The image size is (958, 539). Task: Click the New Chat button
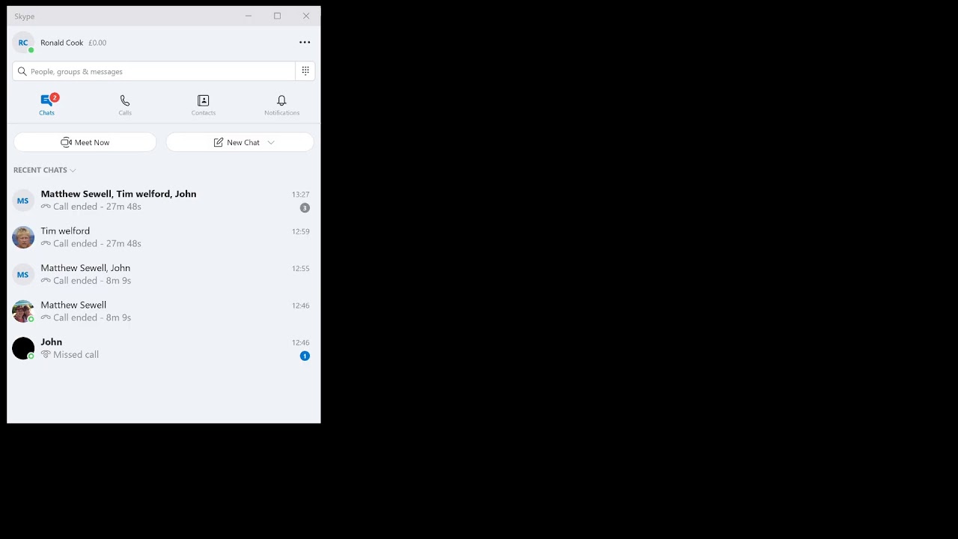tap(239, 142)
